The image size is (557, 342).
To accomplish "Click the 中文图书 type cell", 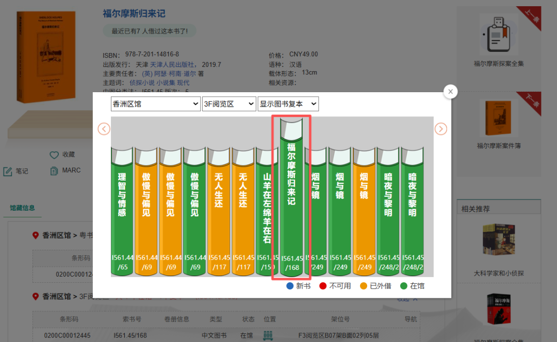I will click(214, 336).
